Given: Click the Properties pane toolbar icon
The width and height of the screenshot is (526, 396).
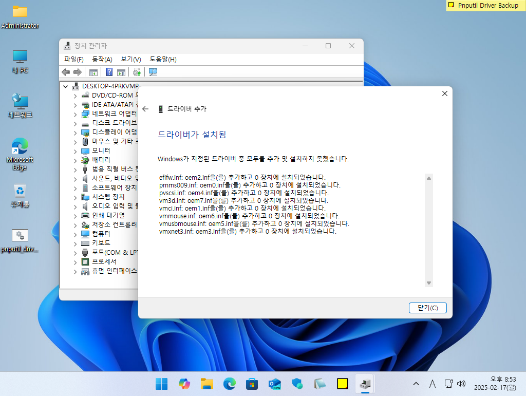Looking at the screenshot, I should coord(121,72).
